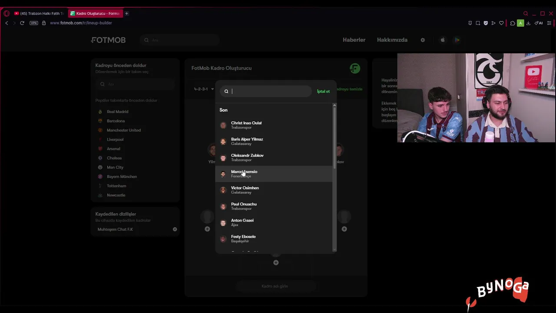
Task: Select Christ Inao Oulaï from recent players
Action: [274, 125]
